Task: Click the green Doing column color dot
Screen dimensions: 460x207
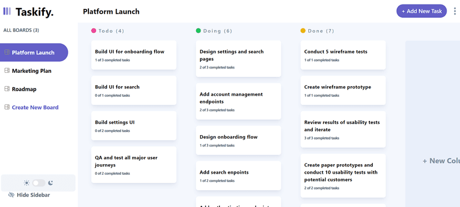Action: (x=198, y=31)
